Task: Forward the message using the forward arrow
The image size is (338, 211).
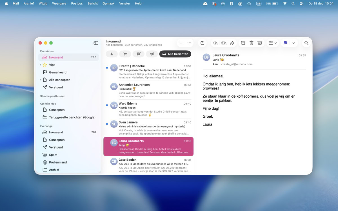Action: 232,43
